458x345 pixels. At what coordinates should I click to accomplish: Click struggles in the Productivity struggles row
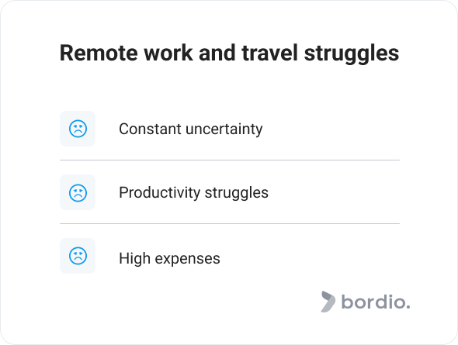(x=236, y=193)
